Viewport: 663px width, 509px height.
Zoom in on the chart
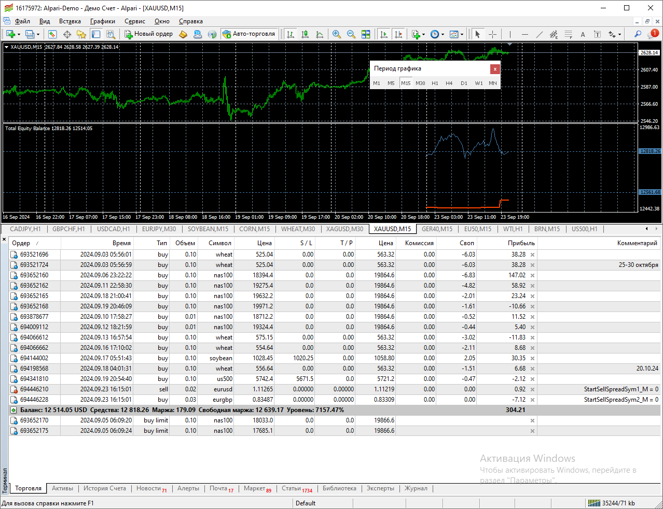[x=337, y=34]
